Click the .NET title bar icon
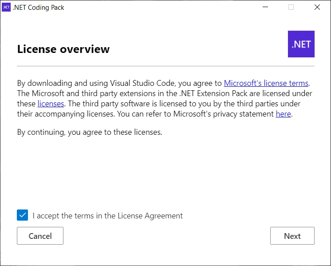Viewport: 331px width, 266px height. point(6,7)
